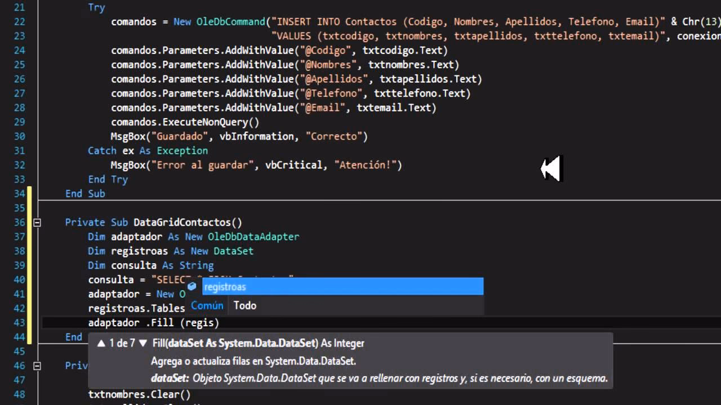Image resolution: width=721 pixels, height=405 pixels.
Task: Collapse the Private Sub on line 46
Action: pos(37,366)
